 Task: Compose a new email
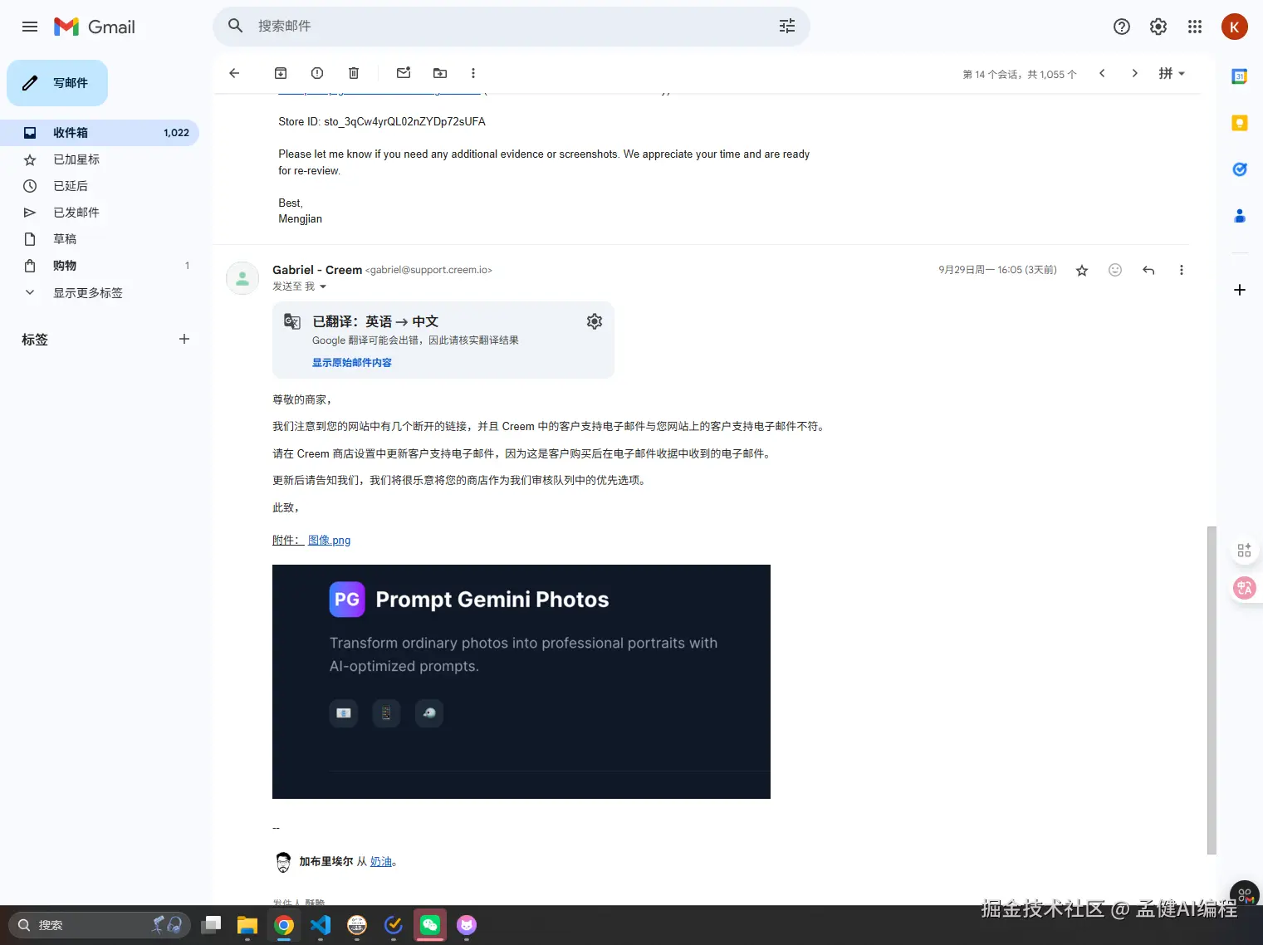pyautogui.click(x=57, y=83)
